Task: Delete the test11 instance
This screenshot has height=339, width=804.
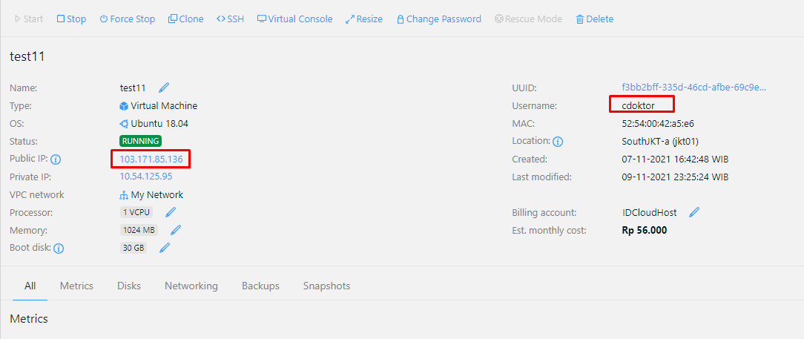Action: pos(595,19)
